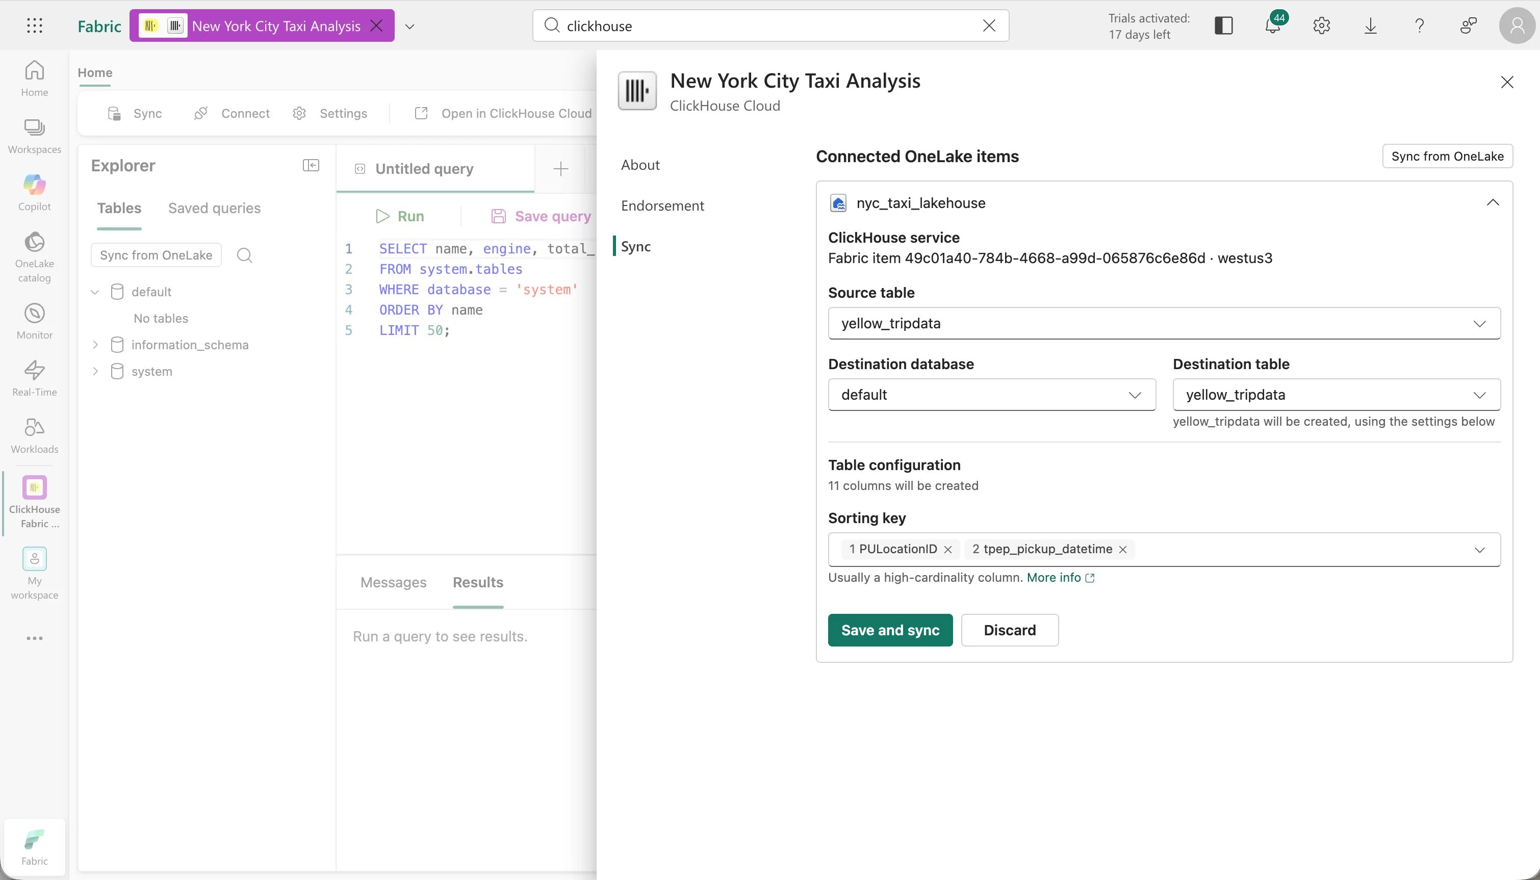The image size is (1540, 880).
Task: Open the download arrow in the header
Action: (x=1371, y=25)
